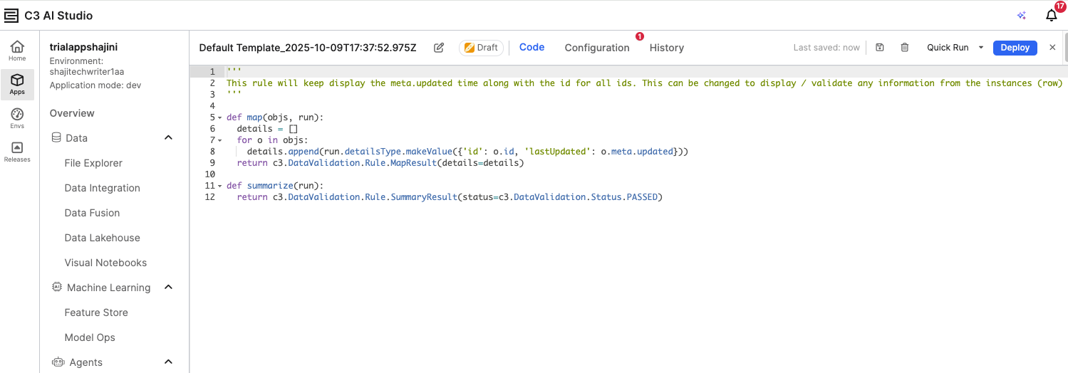Click the Machine Learning chip icon

click(57, 287)
